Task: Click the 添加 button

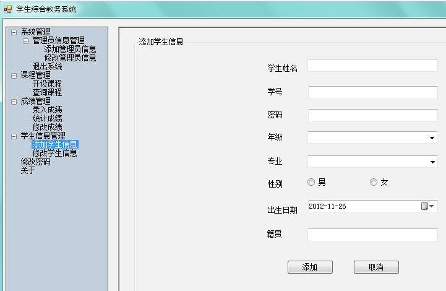Action: click(310, 267)
